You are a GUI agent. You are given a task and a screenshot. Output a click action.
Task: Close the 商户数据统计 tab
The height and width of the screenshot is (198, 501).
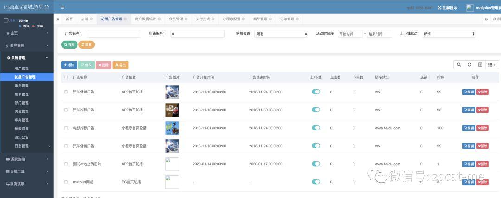(159, 19)
